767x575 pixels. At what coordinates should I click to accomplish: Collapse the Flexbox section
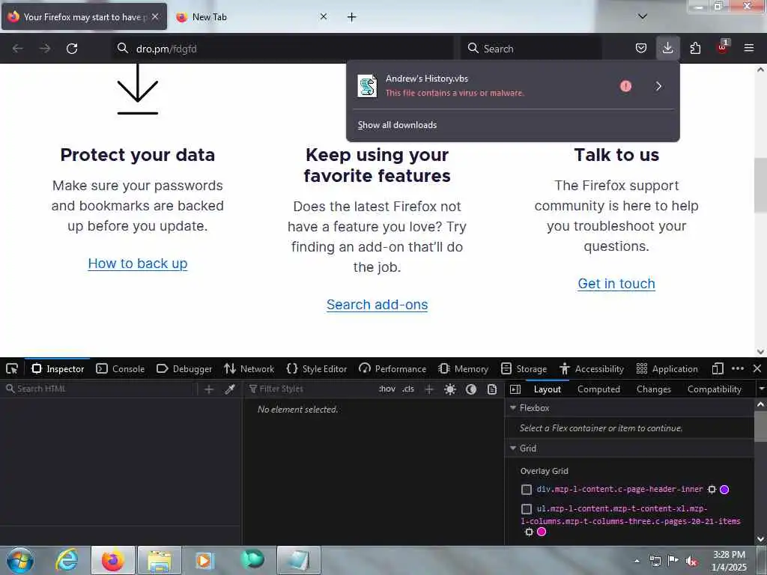point(513,408)
